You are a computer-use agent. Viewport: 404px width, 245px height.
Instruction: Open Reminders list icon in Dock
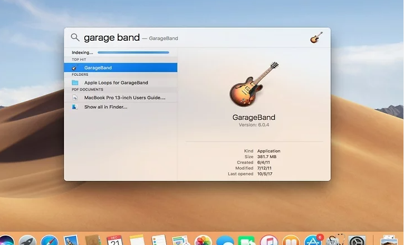point(158,240)
